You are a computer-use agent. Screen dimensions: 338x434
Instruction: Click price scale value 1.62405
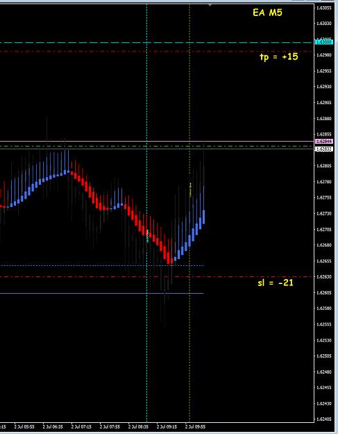[324, 419]
